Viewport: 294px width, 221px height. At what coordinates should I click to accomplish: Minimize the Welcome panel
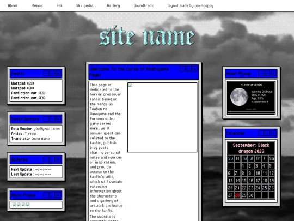tap(182, 69)
